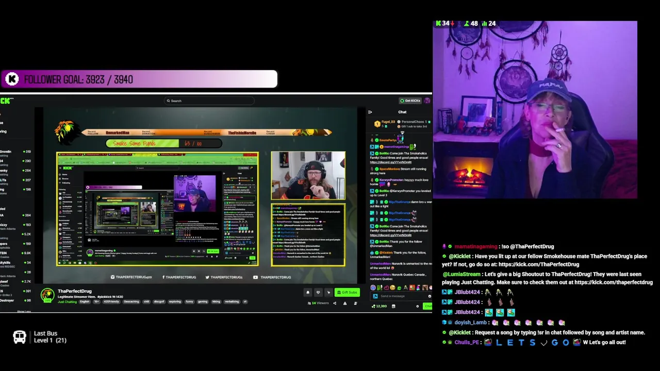Click the @LumiaStream name in overlay chat

click(x=461, y=274)
